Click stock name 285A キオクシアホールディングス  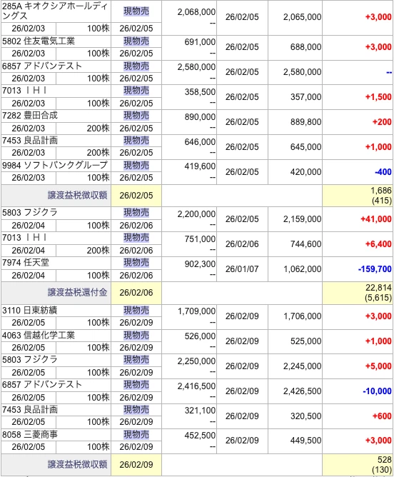coord(55,11)
